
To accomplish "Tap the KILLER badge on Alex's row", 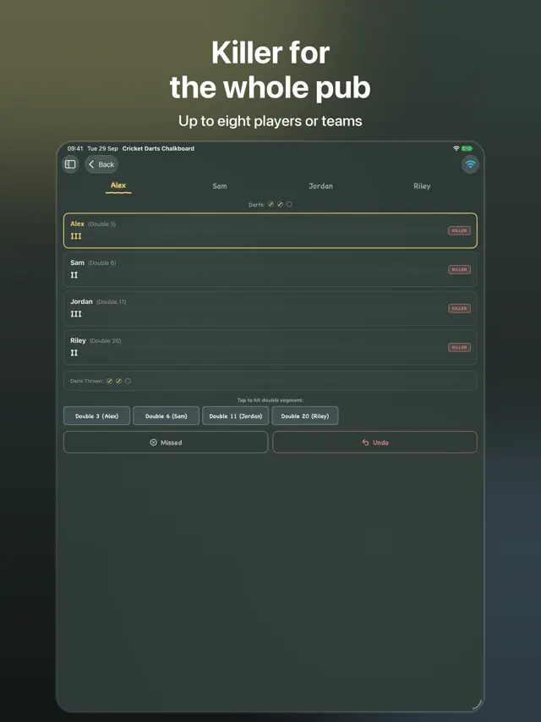I will 459,230.
